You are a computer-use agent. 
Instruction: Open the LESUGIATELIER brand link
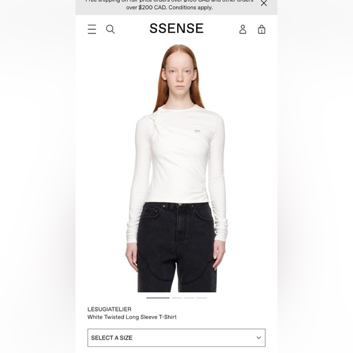110,309
